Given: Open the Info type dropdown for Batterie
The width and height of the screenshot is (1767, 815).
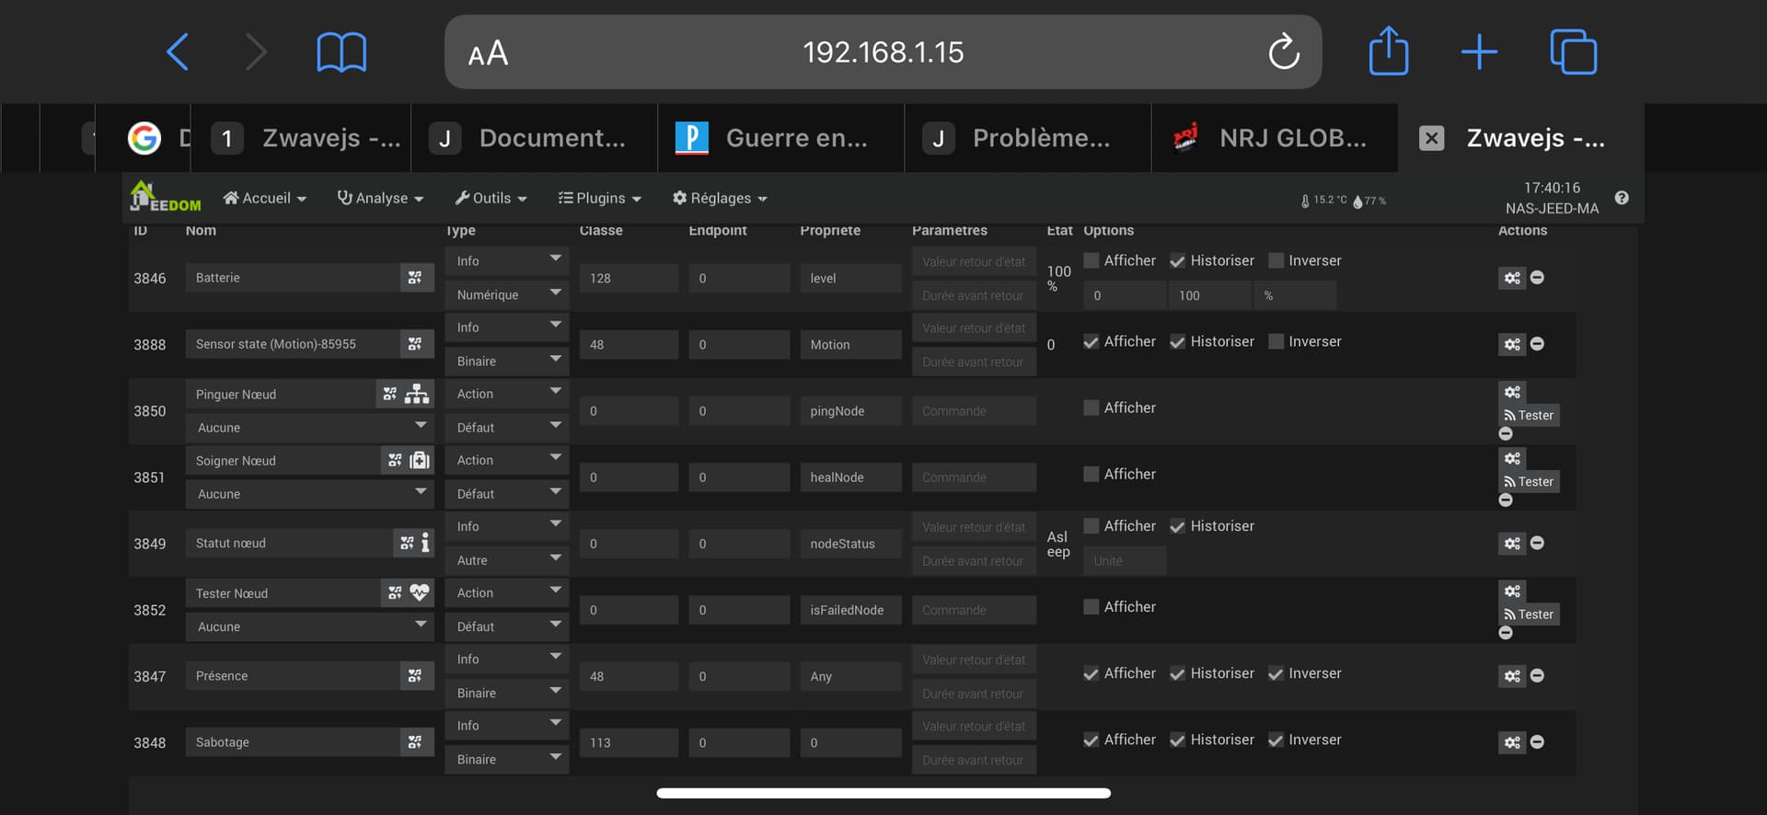Looking at the screenshot, I should coord(507,261).
